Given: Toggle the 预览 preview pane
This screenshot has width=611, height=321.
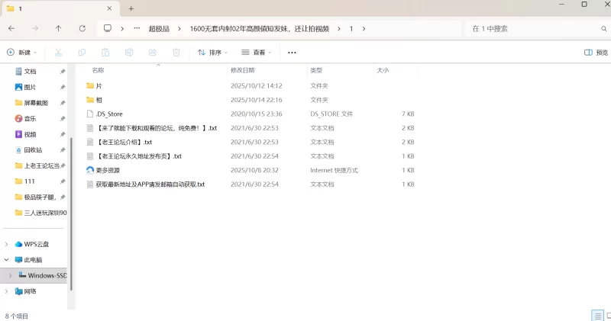Looking at the screenshot, I should click(x=596, y=53).
